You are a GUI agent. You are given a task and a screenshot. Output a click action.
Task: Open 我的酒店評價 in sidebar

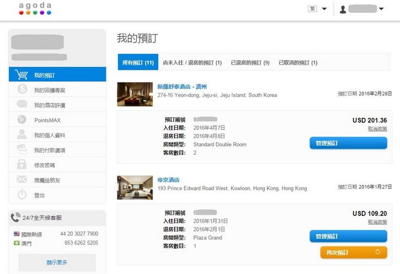(x=57, y=104)
